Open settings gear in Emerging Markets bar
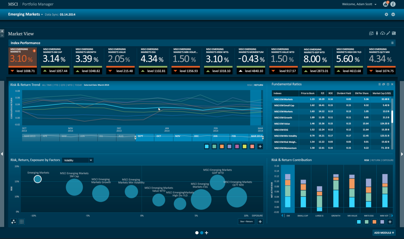The height and width of the screenshot is (239, 404). 386,14
